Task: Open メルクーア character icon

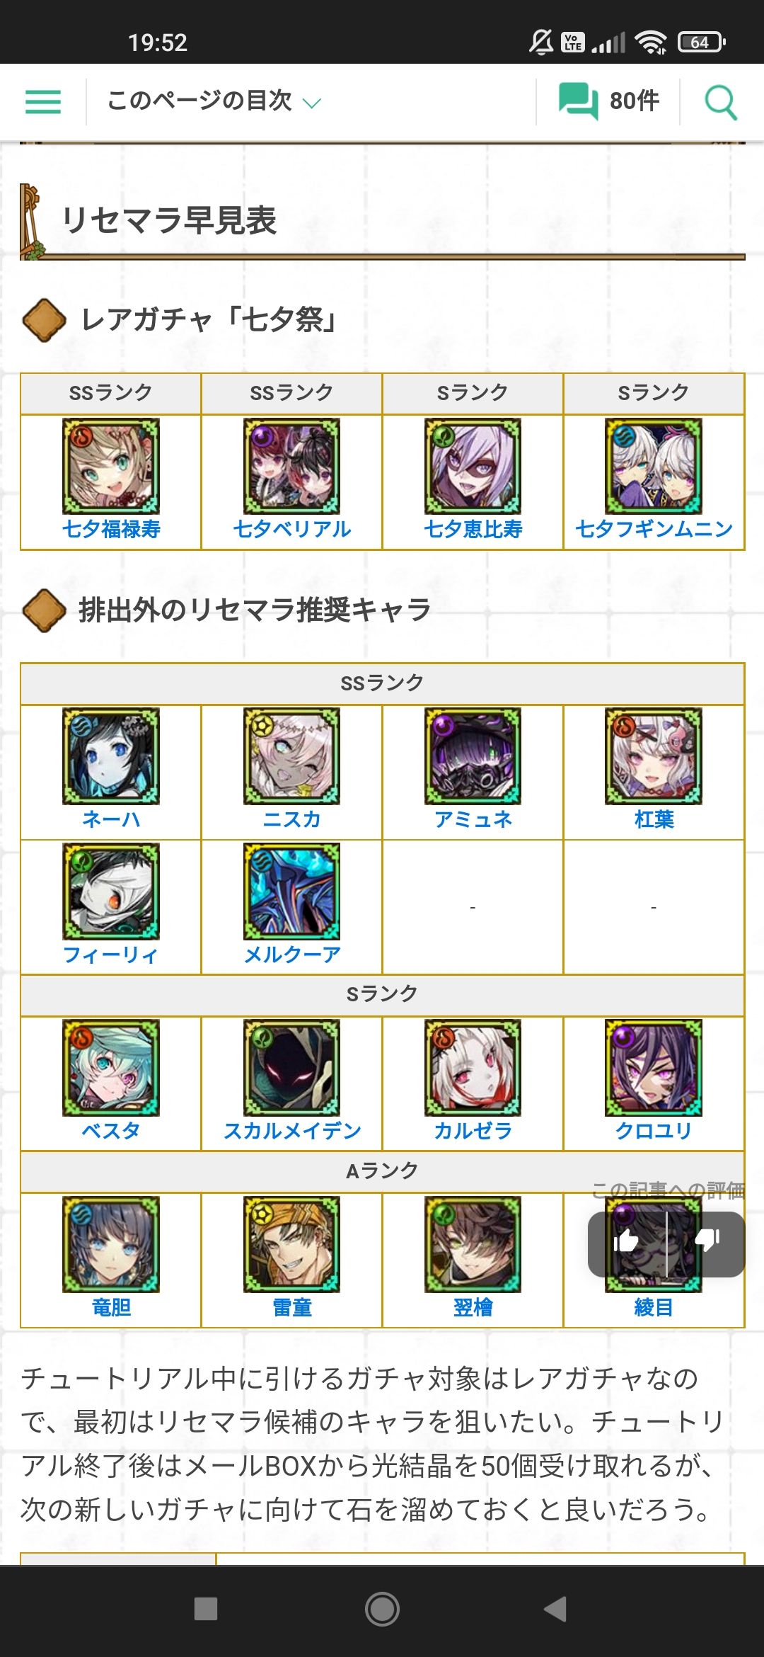Action: click(291, 892)
